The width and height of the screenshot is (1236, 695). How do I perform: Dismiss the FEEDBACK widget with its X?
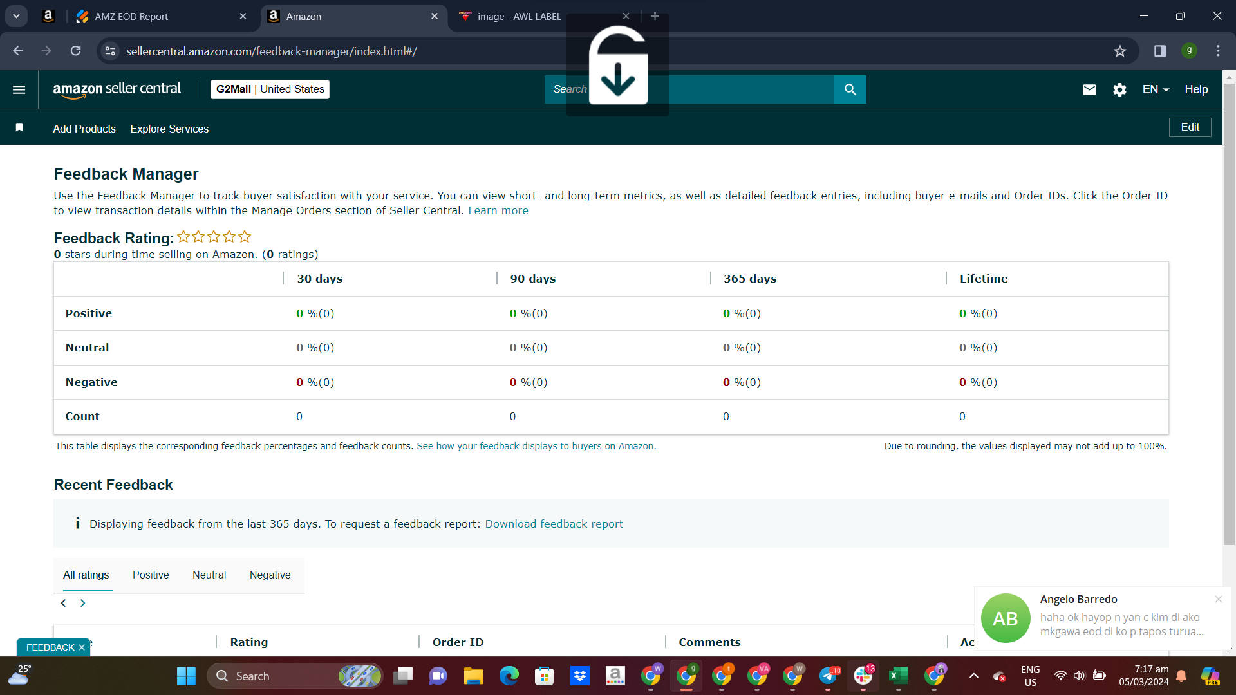[82, 647]
